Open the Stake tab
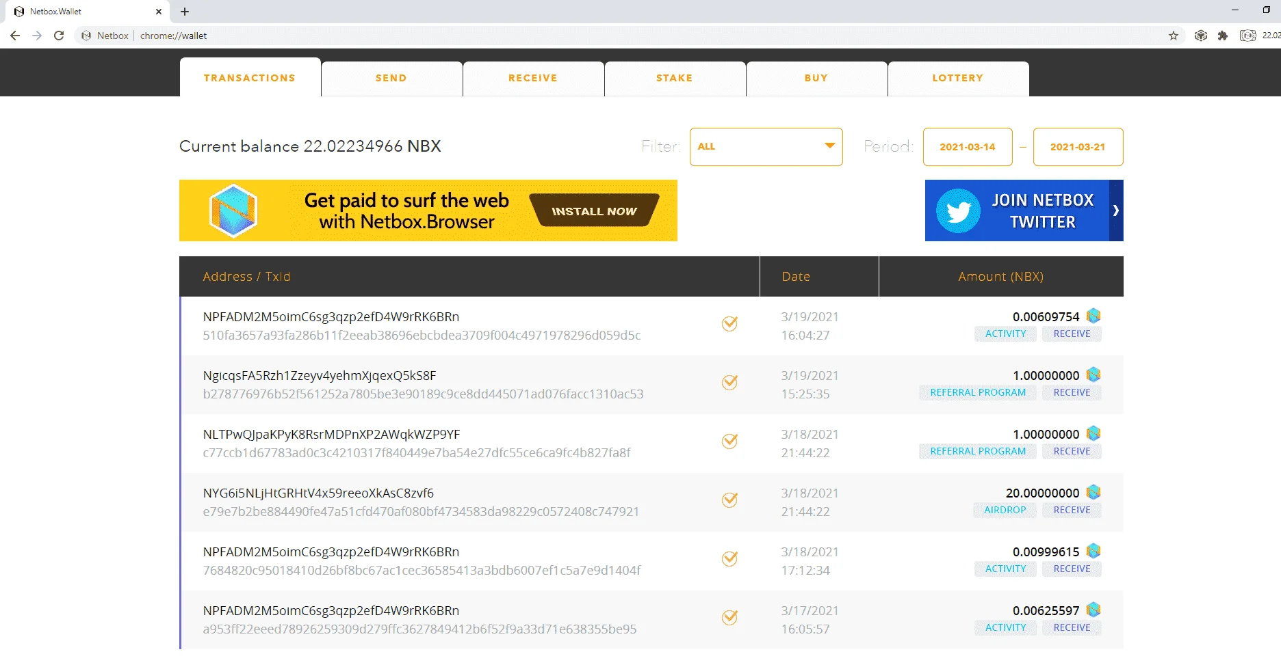Screen dimensions: 1281x667 tap(675, 79)
